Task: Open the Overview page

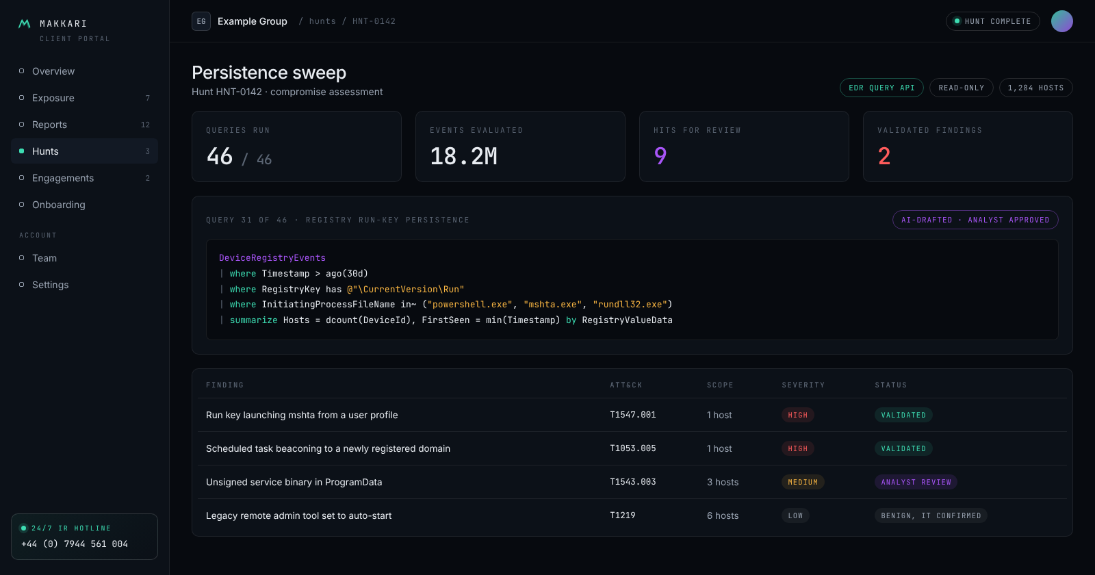Action: point(84,71)
